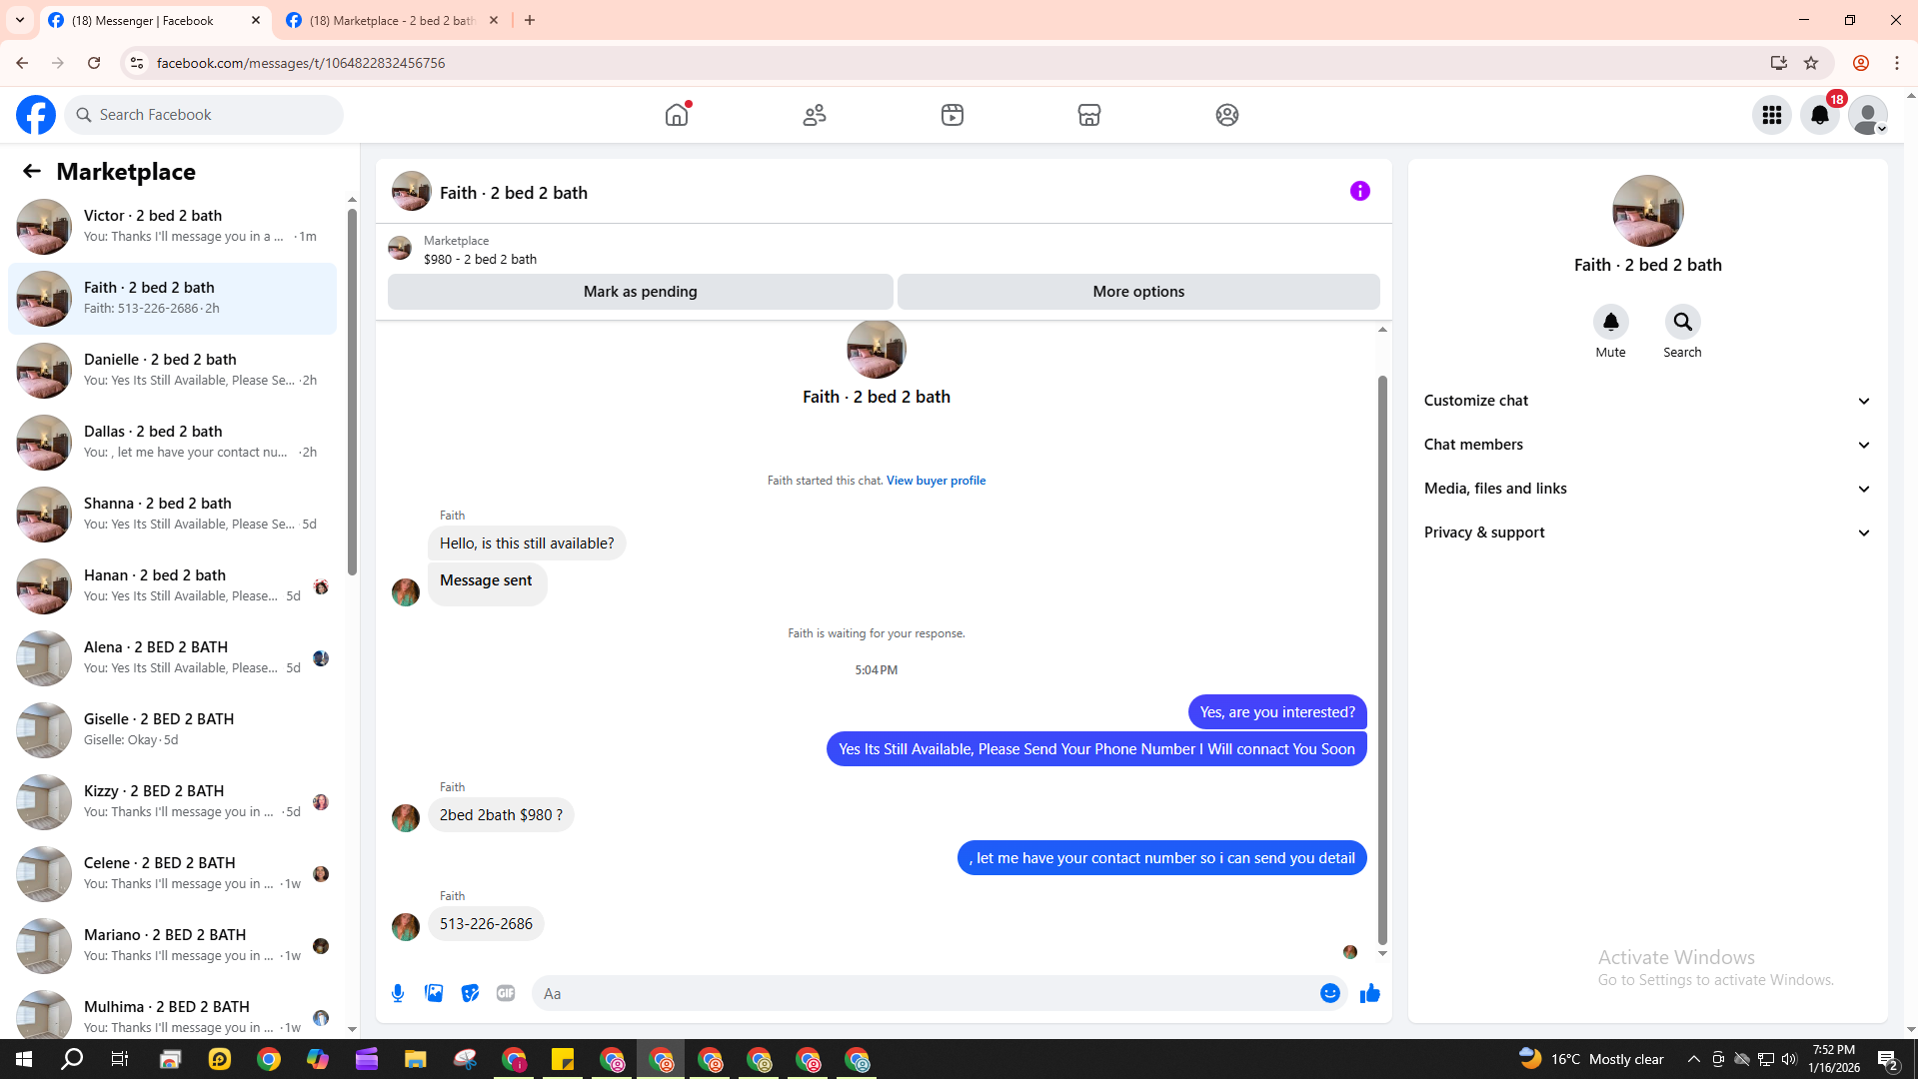Image resolution: width=1918 pixels, height=1079 pixels.
Task: Open the notifications bell
Action: point(1820,115)
